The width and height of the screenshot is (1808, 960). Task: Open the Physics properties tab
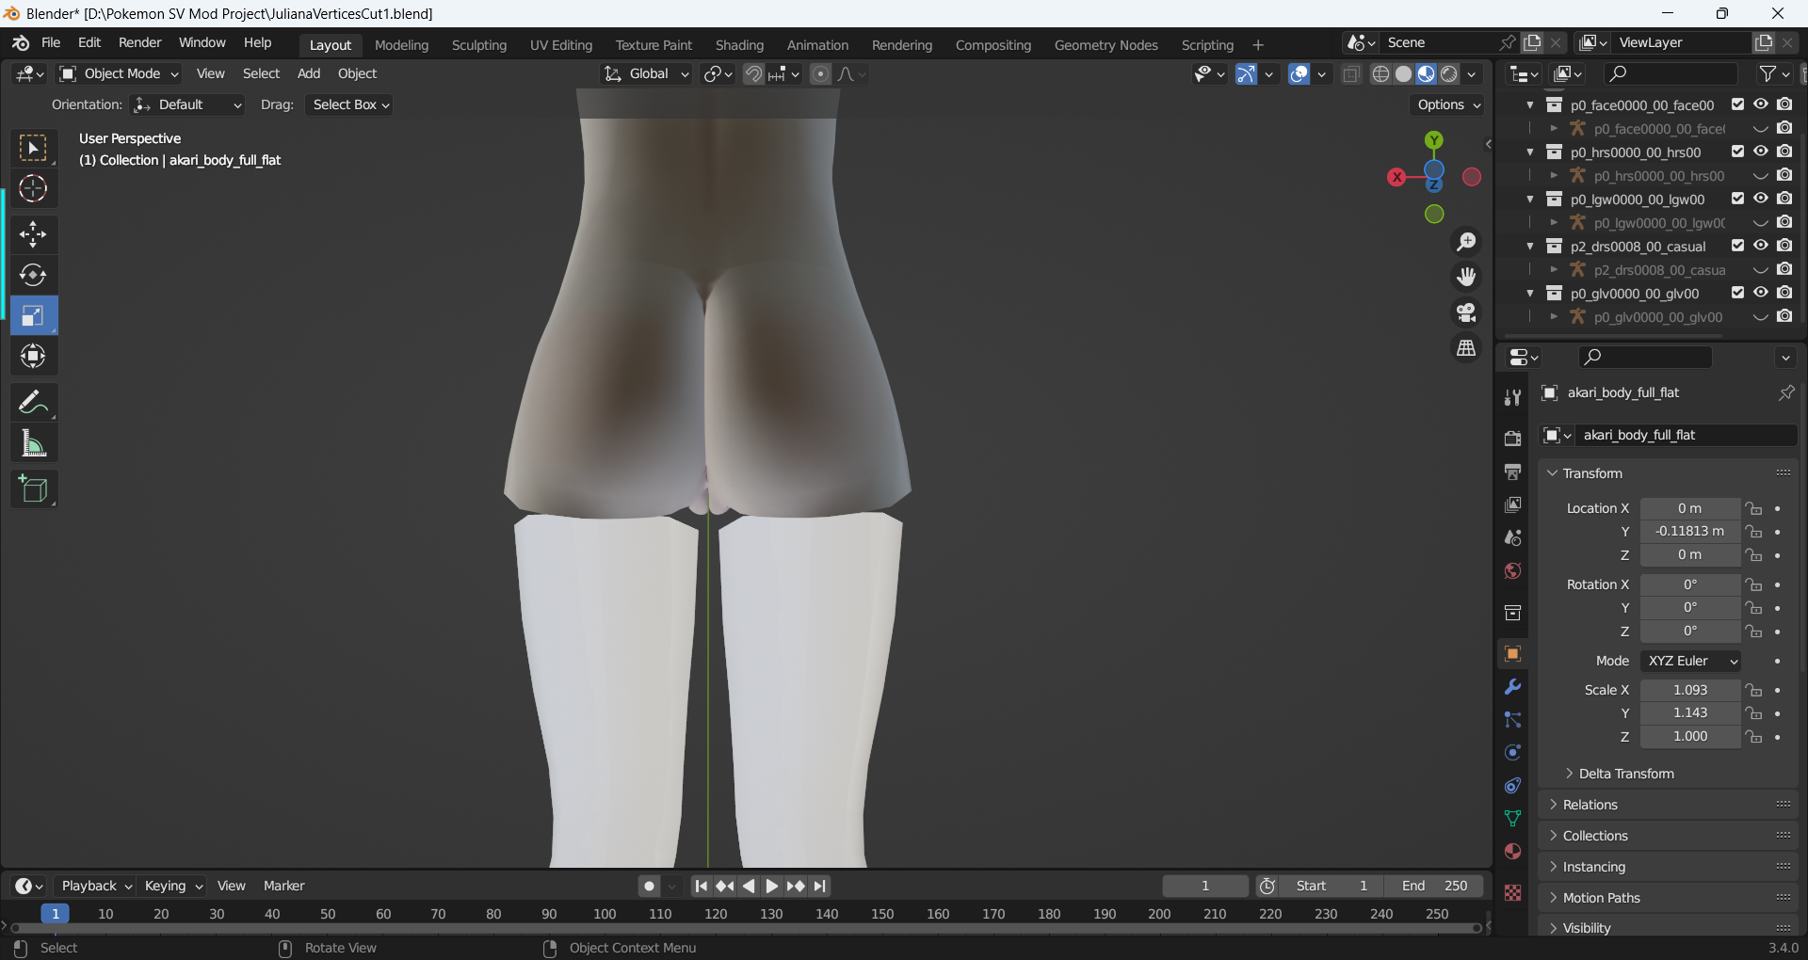pyautogui.click(x=1513, y=752)
